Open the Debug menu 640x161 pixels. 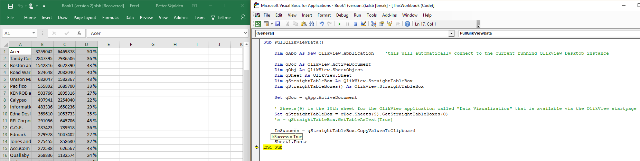coord(342,15)
